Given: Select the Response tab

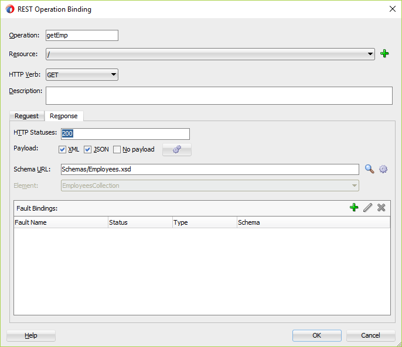Looking at the screenshot, I should click(x=64, y=116).
